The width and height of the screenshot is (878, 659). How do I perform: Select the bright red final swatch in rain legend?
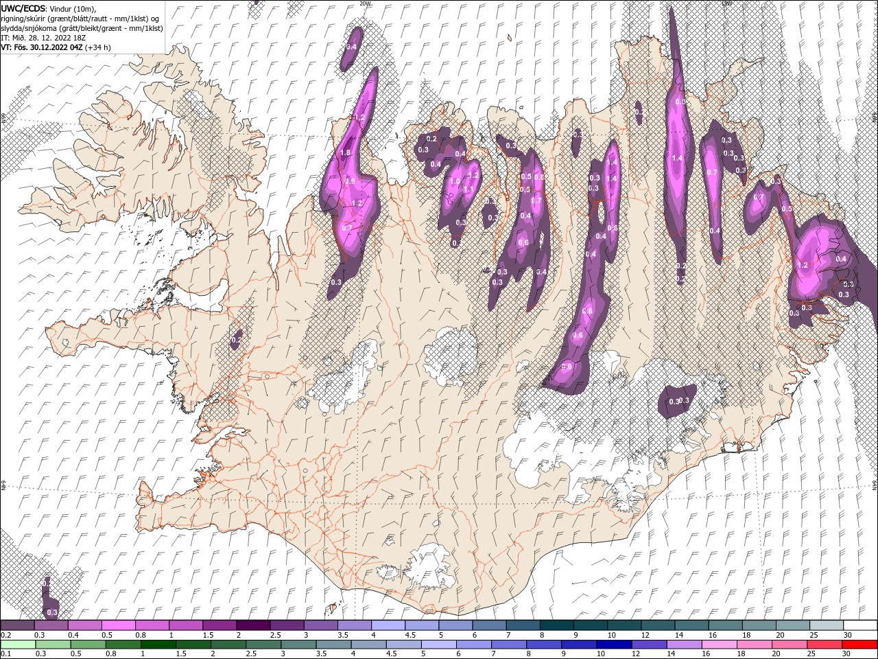point(859,645)
